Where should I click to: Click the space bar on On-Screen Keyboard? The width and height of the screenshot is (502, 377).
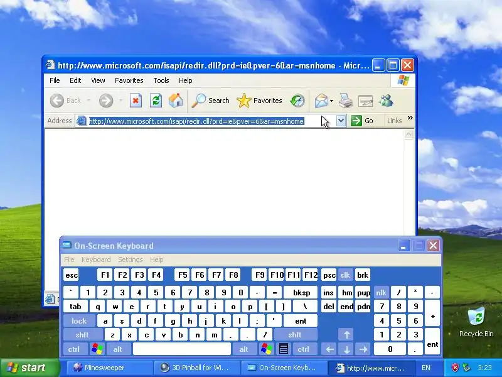click(x=182, y=349)
